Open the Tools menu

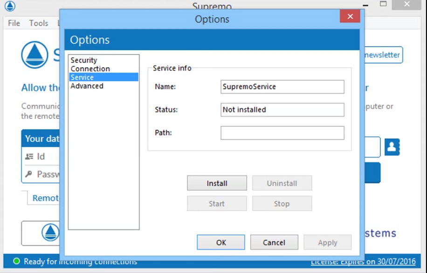[x=39, y=23]
